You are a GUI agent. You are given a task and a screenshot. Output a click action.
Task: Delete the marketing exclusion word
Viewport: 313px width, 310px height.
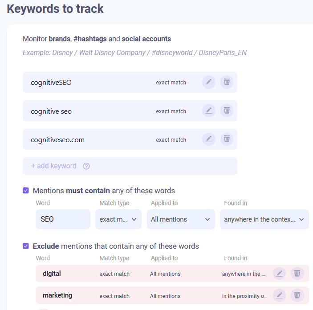[297, 295]
